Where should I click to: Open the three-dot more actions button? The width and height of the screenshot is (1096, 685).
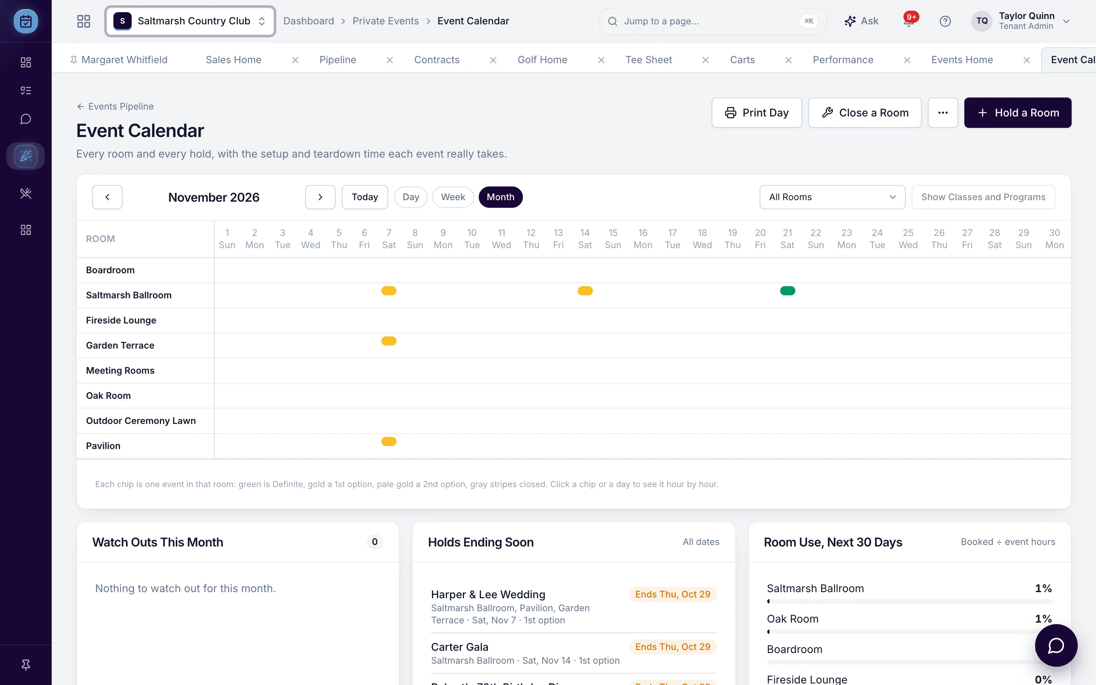(943, 113)
